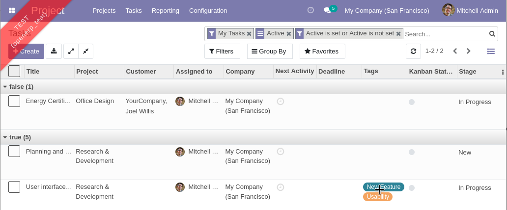507x210 pixels.
Task: Click the collapse all groups icon
Action: click(85, 51)
